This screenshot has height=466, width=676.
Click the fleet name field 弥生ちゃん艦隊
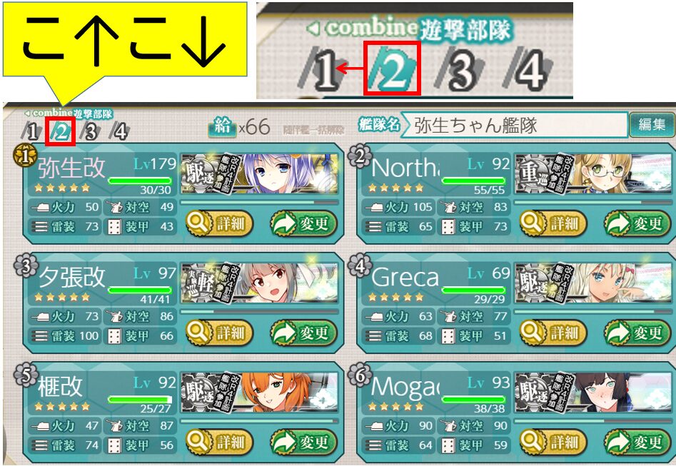click(513, 126)
